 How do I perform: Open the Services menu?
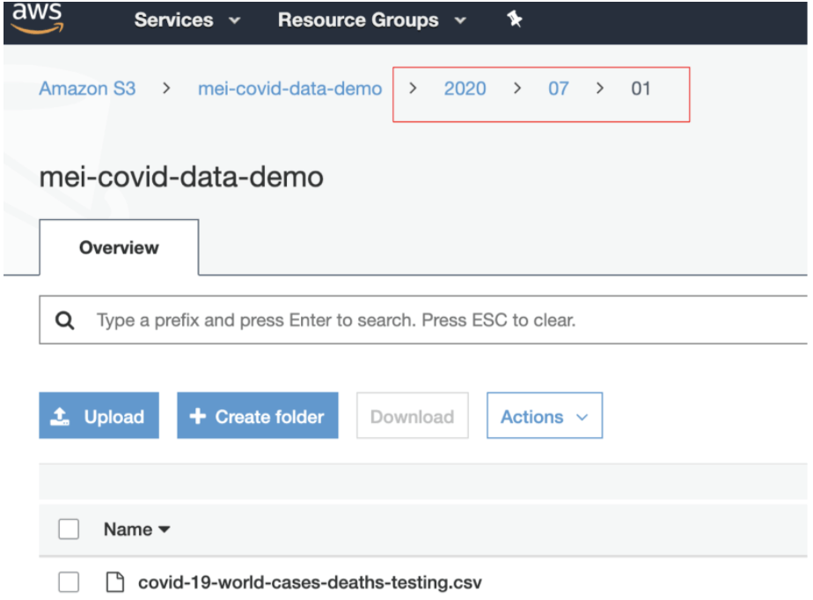click(x=187, y=19)
